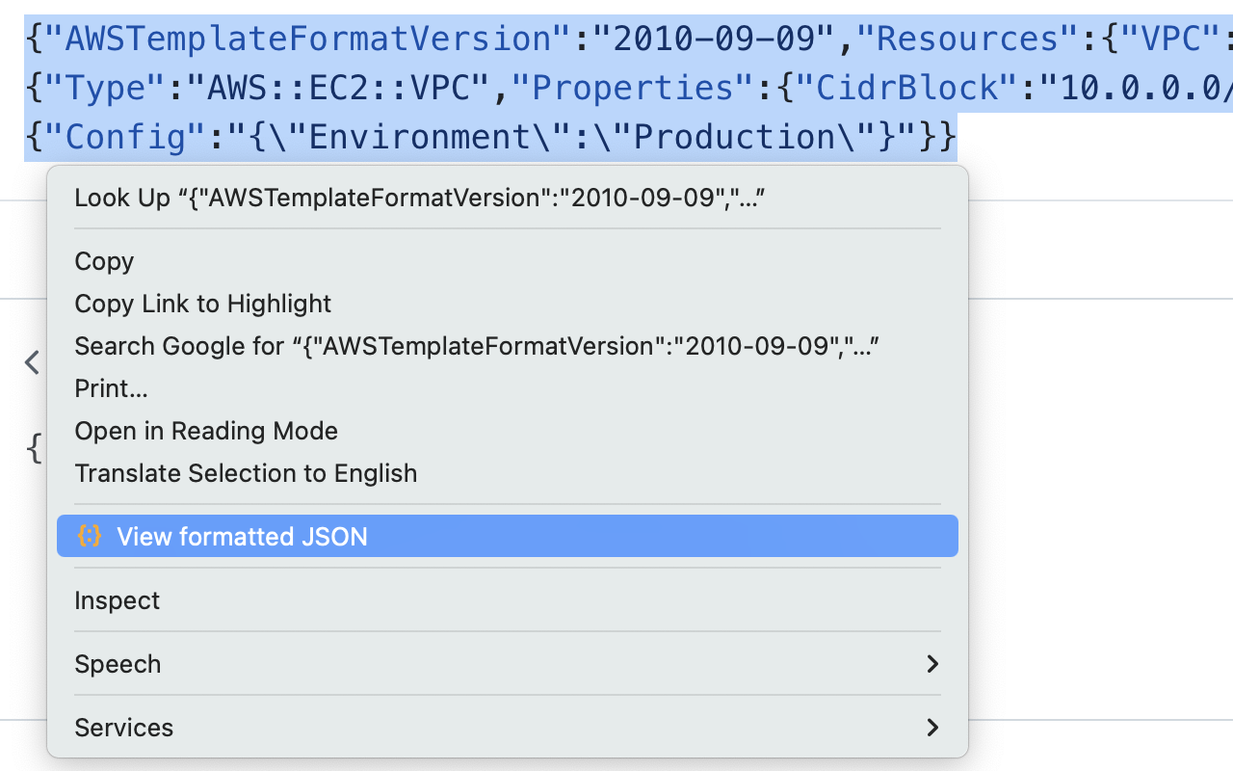
Task: Select Open in Reading Mode
Action: [x=508, y=431]
